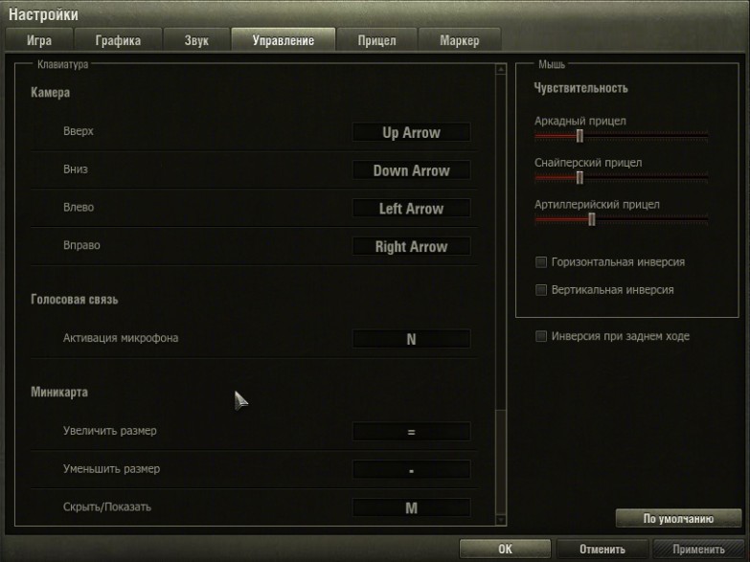This screenshot has width=750, height=562.
Task: Rebind Активация микрофона key N
Action: tap(411, 339)
